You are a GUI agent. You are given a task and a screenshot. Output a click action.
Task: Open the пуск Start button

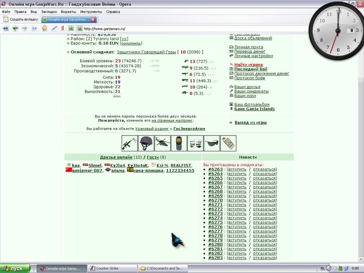tap(15, 268)
